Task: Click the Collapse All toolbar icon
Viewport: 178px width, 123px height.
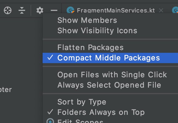Action: [x=22, y=10]
